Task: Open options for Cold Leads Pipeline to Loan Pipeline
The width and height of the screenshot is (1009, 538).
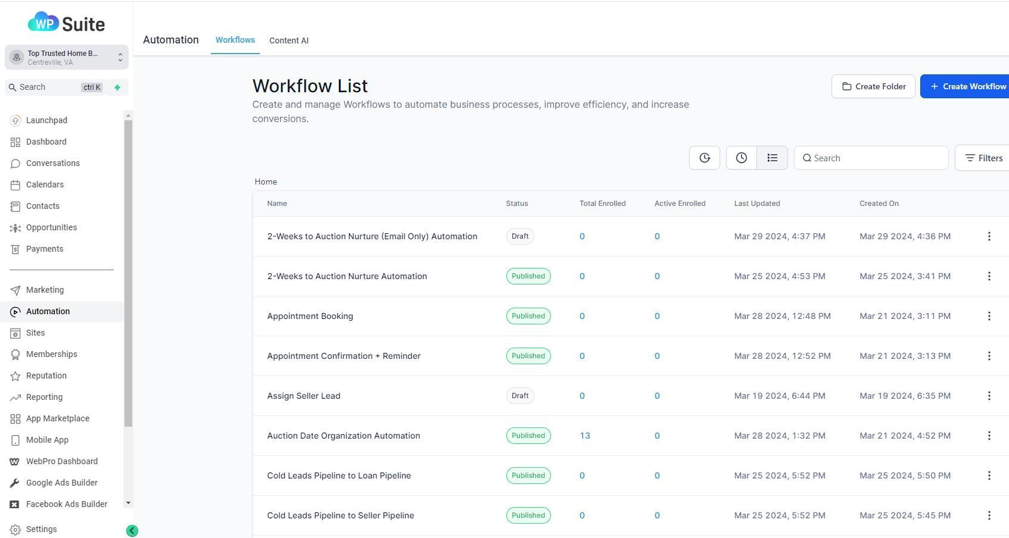Action: coord(989,476)
